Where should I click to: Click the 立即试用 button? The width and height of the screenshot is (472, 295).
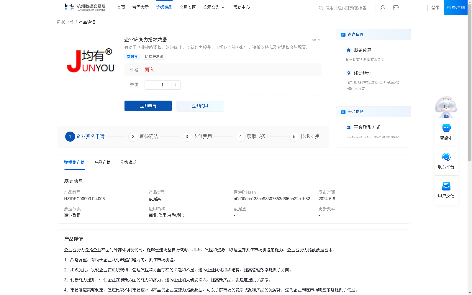click(200, 106)
